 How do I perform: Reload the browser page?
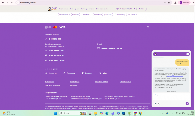coord(12,3)
